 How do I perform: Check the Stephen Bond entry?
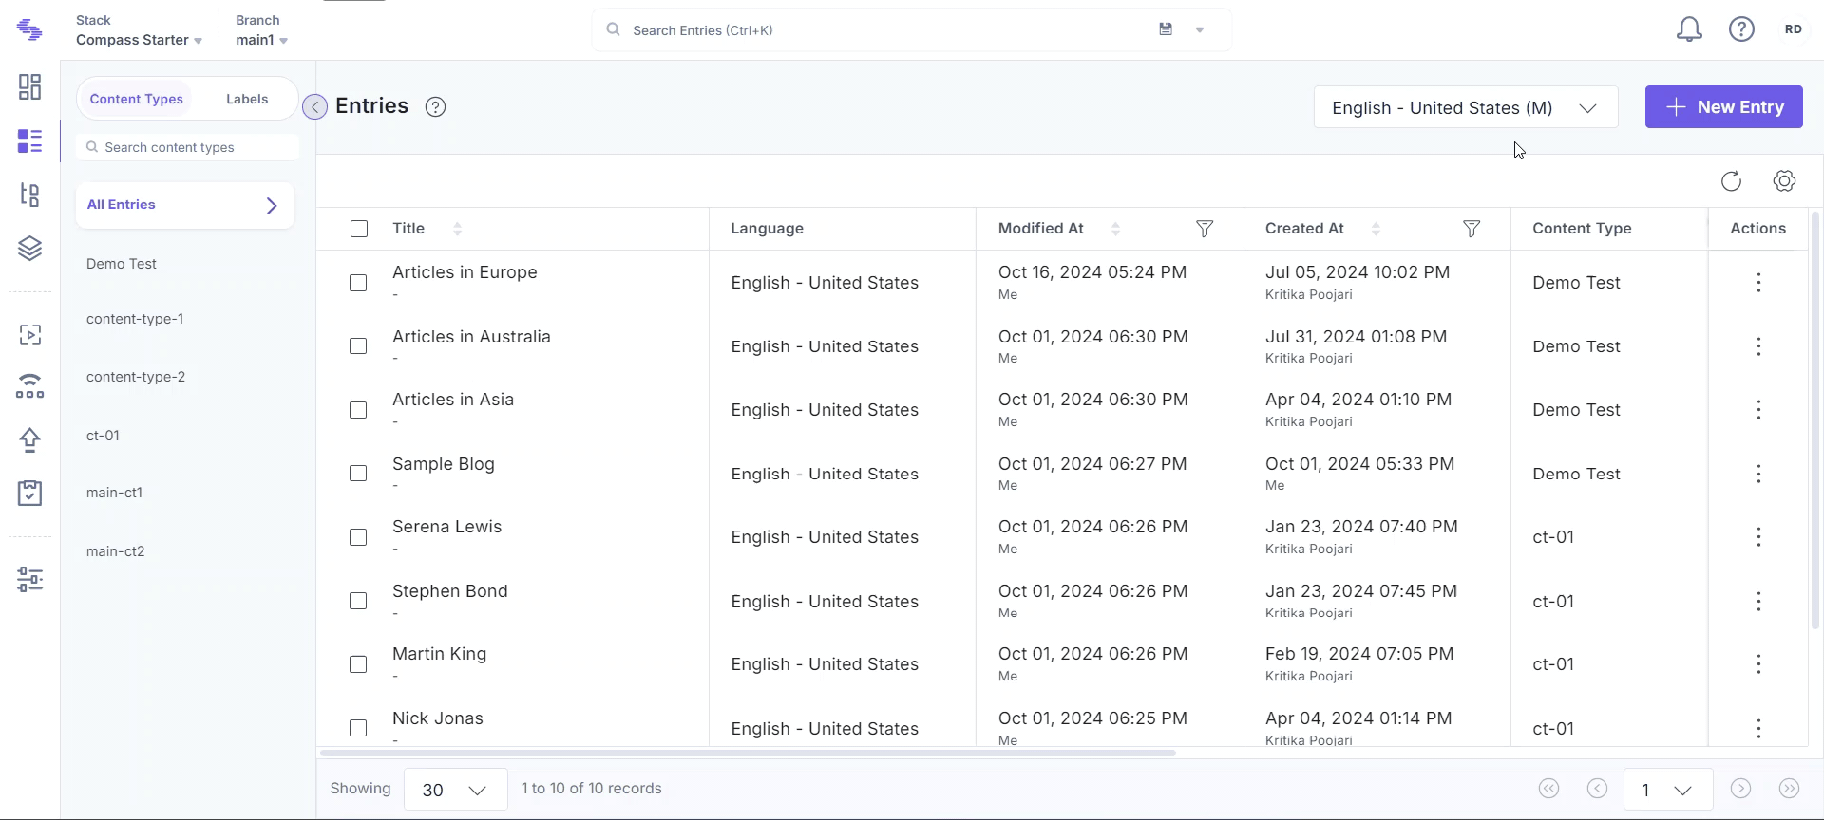tap(358, 601)
